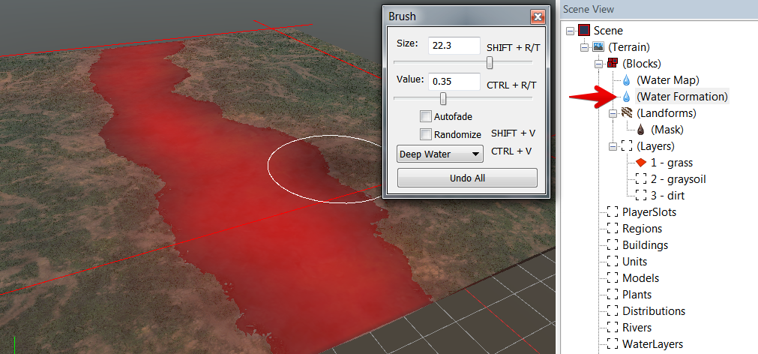This screenshot has width=758, height=354.
Task: Collapse the Terrain tree node
Action: [x=585, y=47]
